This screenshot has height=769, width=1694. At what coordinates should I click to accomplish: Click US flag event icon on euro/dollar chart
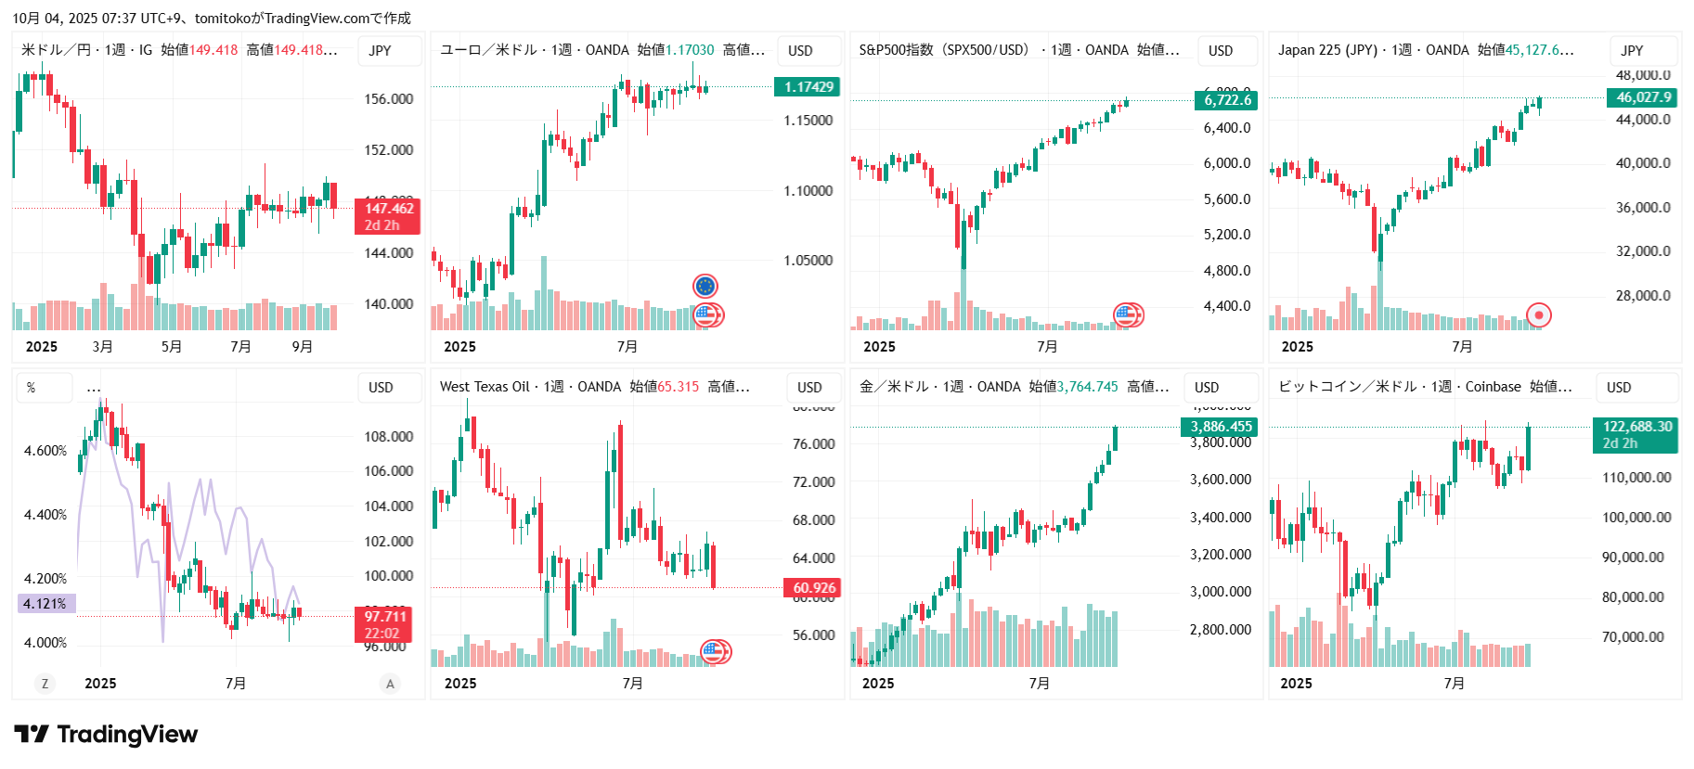[708, 315]
